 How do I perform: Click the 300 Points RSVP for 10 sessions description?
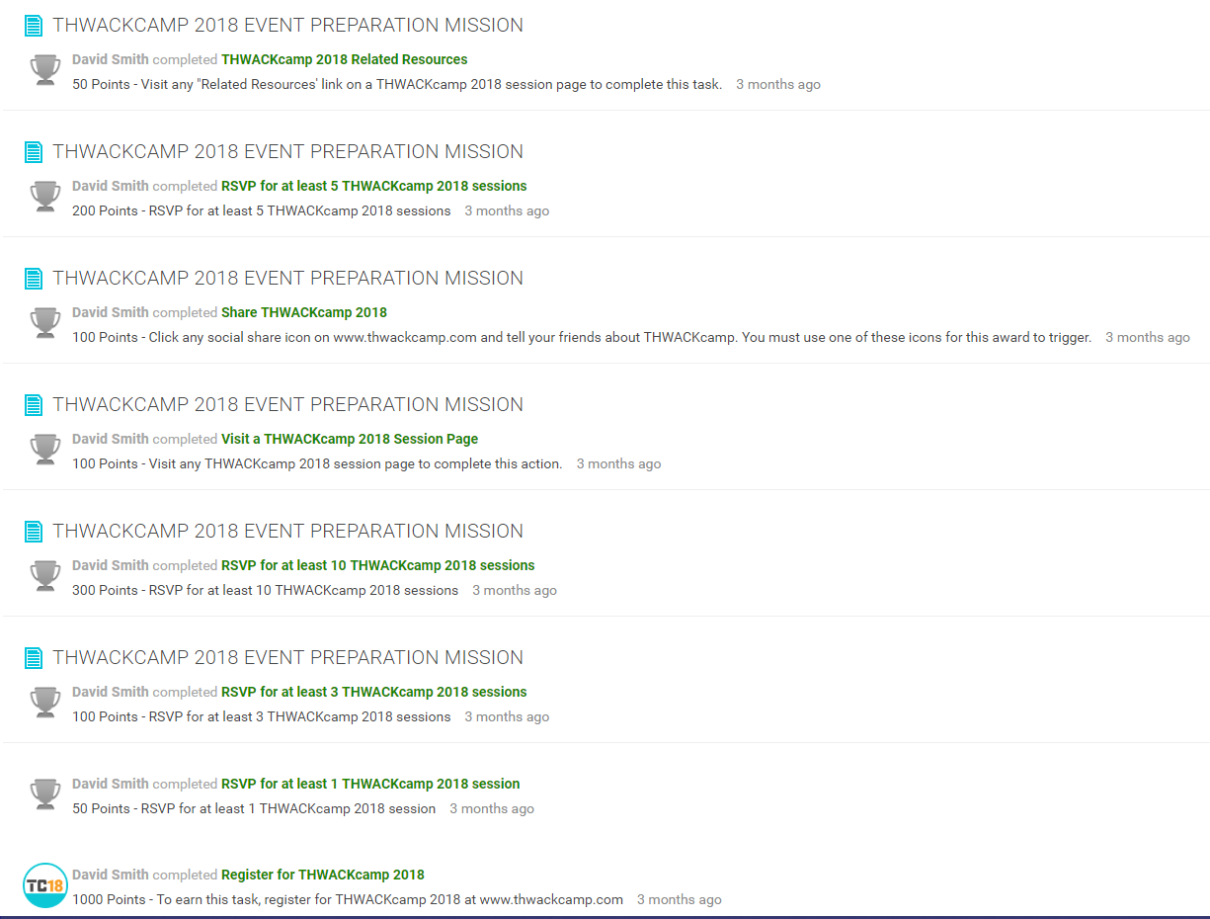(266, 591)
